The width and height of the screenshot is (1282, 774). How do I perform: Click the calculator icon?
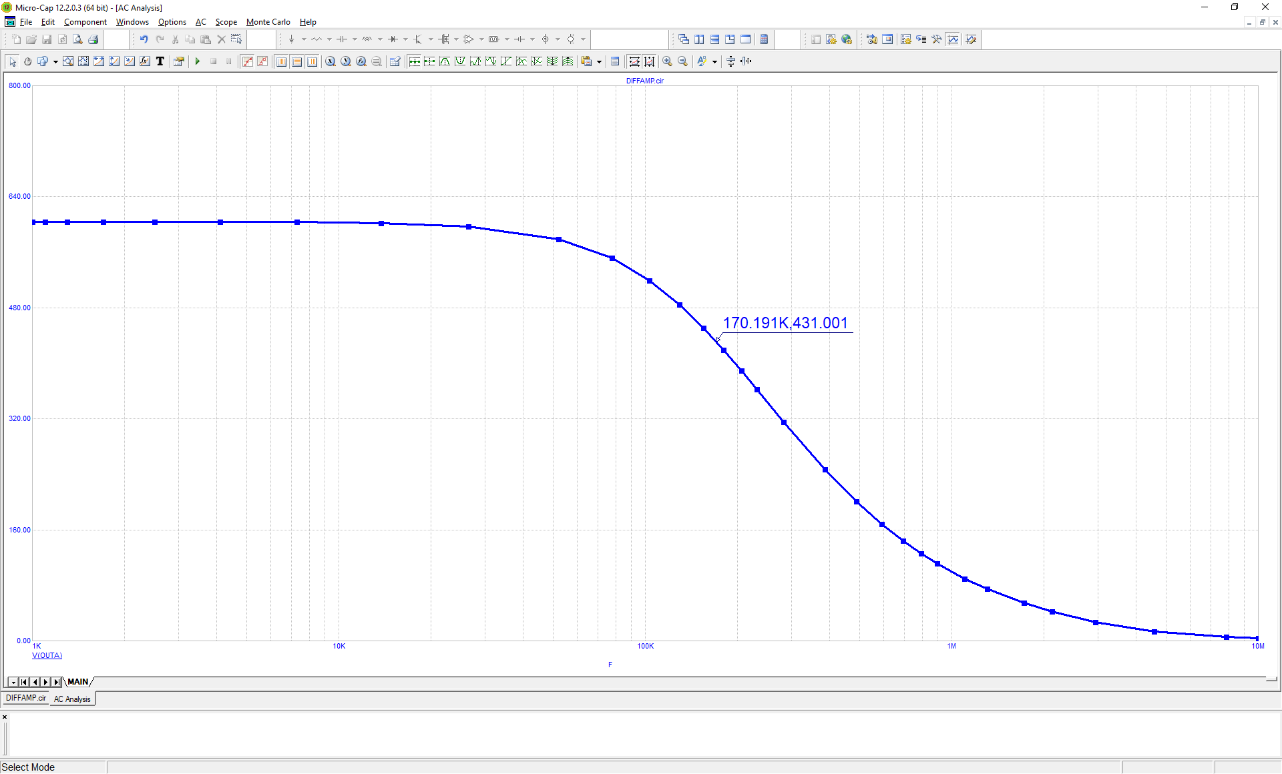(x=764, y=39)
